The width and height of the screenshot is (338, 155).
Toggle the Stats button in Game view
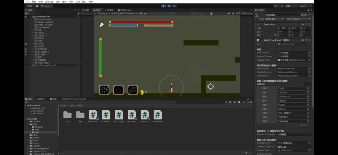click(238, 13)
